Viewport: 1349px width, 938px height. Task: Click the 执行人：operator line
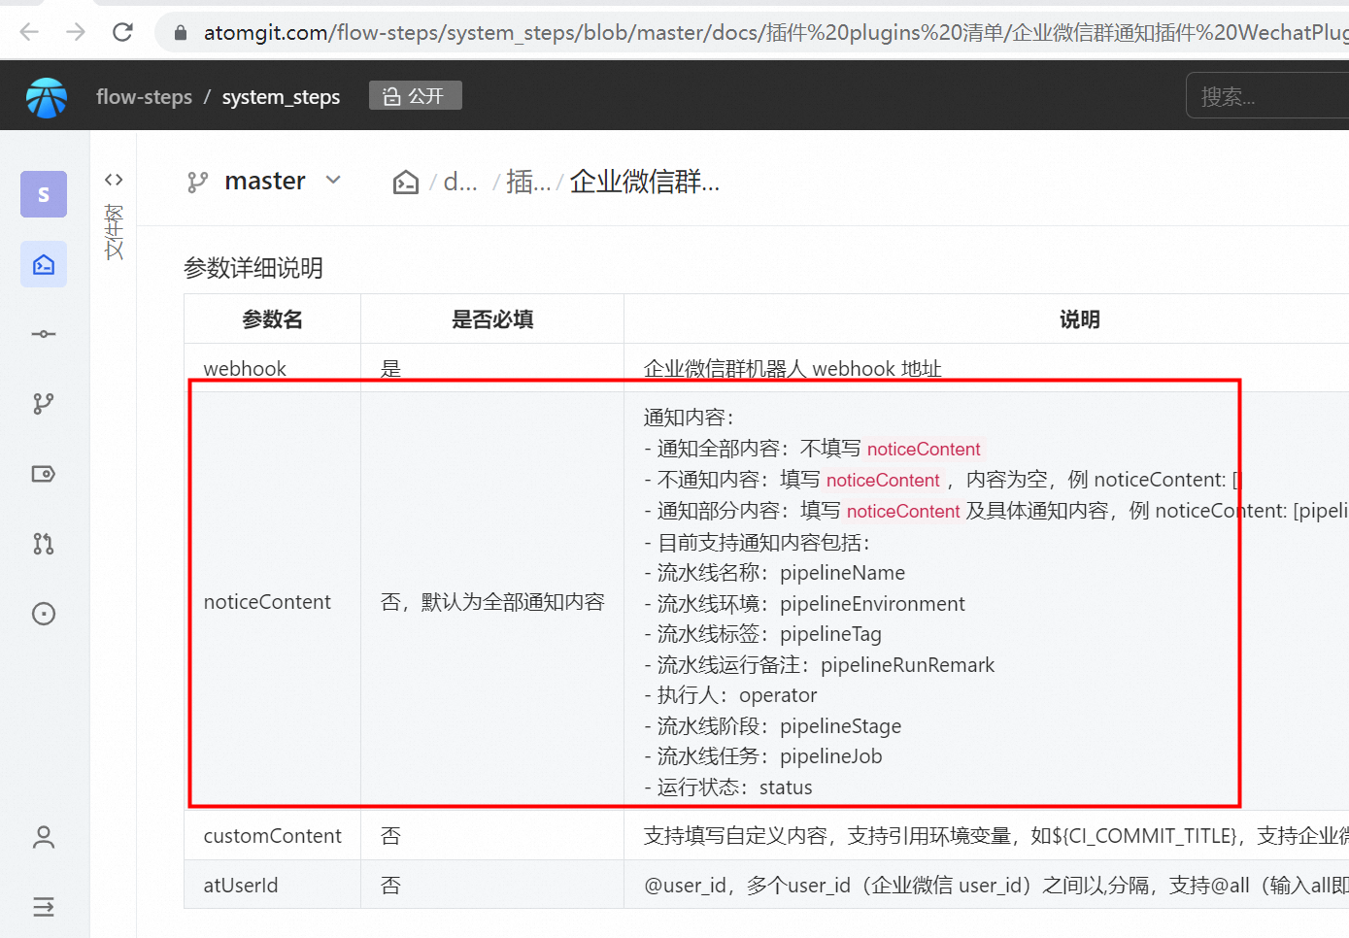click(730, 695)
